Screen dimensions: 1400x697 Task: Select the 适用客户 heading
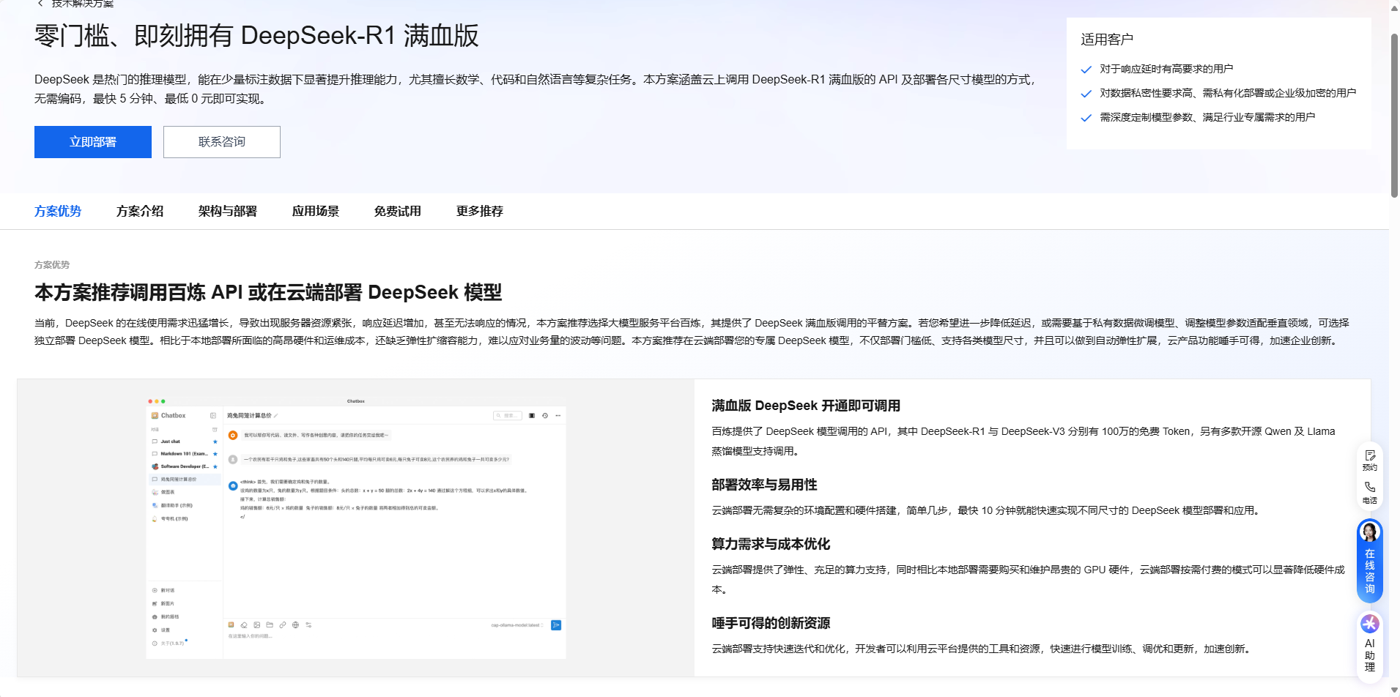pos(1107,40)
